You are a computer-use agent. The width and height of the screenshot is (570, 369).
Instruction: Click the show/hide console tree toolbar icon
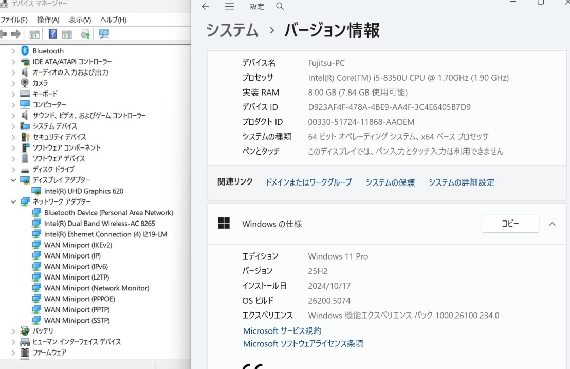pyautogui.click(x=34, y=34)
